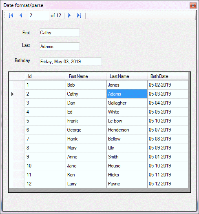Move to the next record

(x=69, y=16)
